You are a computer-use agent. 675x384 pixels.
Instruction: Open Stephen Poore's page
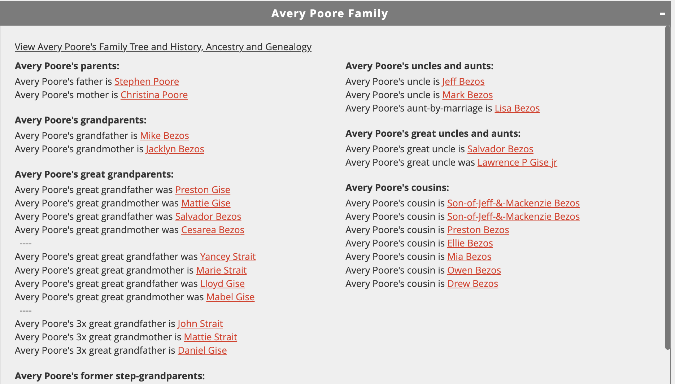tap(147, 82)
